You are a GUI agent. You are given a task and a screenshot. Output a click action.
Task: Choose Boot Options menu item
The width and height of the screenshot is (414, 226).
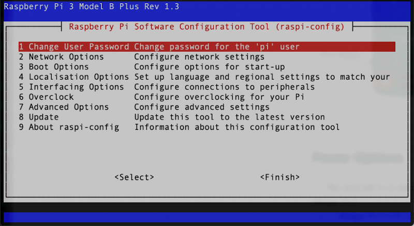click(x=206, y=67)
